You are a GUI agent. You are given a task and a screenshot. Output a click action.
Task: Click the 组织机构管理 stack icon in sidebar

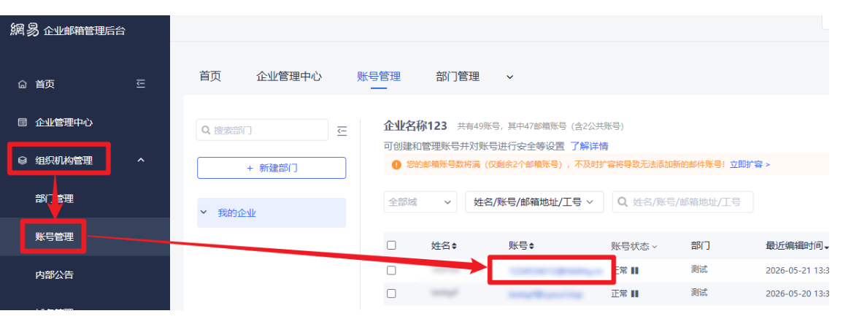(22, 161)
